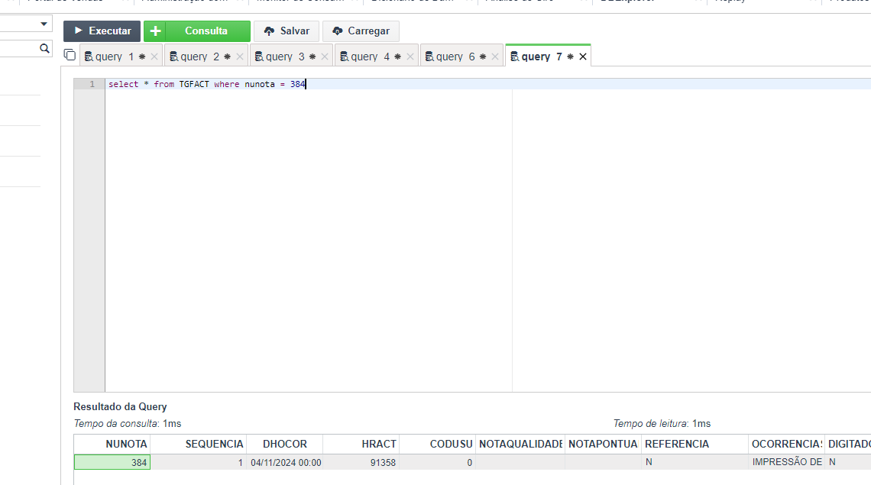Viewport: 871px width, 485px height.
Task: Click the database icon on query 6 tab
Action: [429, 57]
